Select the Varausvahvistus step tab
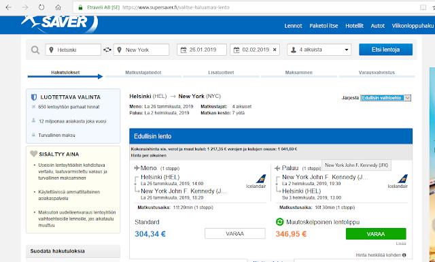The image size is (435, 262). click(377, 73)
